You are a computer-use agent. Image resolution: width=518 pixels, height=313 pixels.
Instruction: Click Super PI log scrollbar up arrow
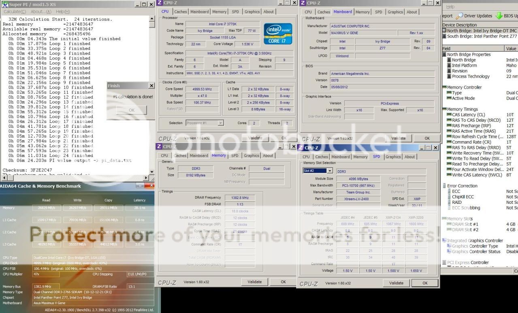(152, 19)
